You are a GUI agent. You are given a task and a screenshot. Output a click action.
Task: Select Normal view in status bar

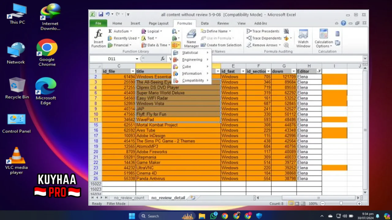point(291,204)
